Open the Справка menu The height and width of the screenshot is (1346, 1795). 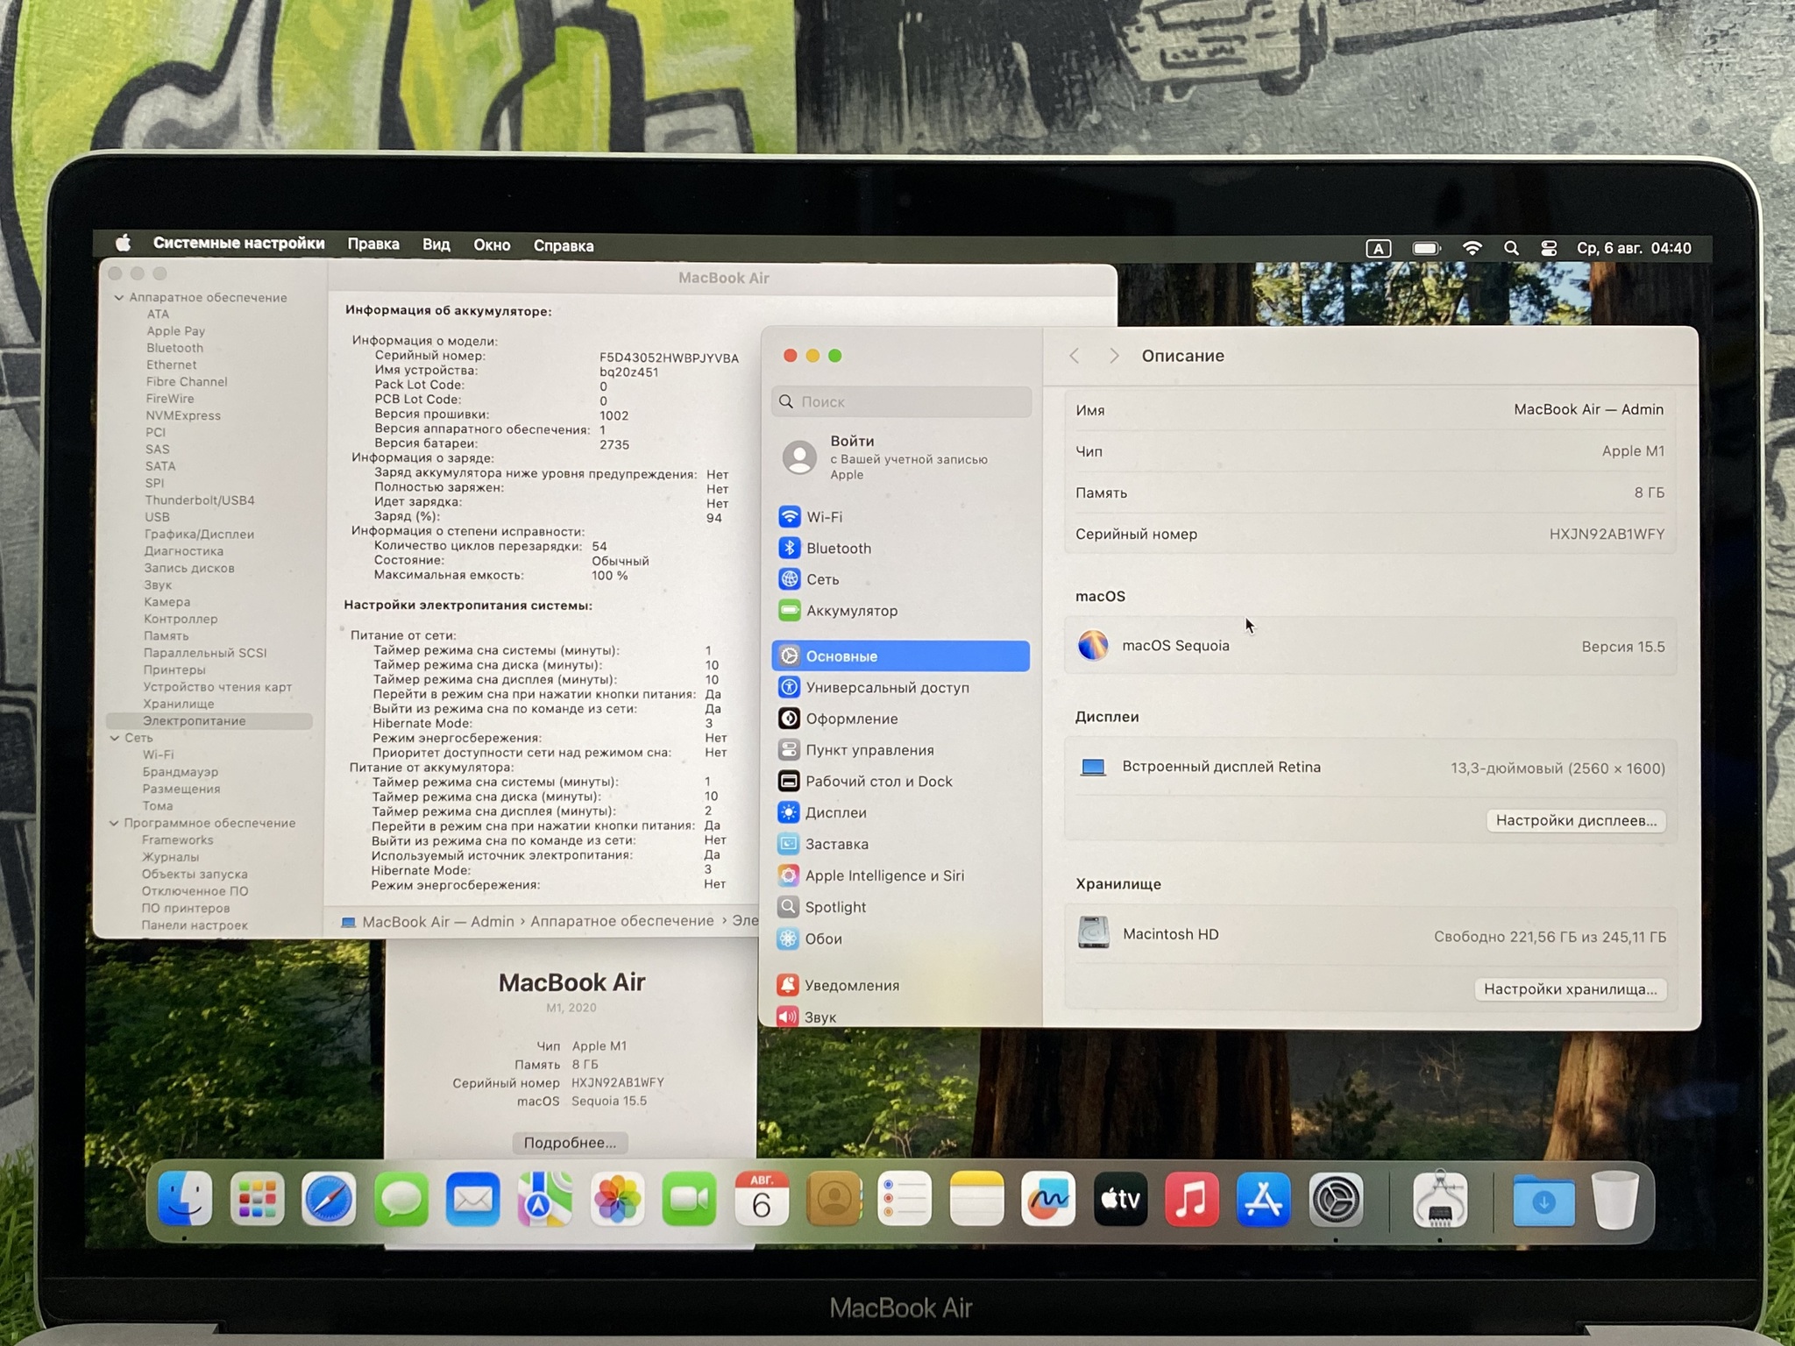coord(564,246)
